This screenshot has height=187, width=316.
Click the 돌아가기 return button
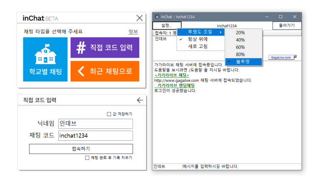tap(287, 25)
